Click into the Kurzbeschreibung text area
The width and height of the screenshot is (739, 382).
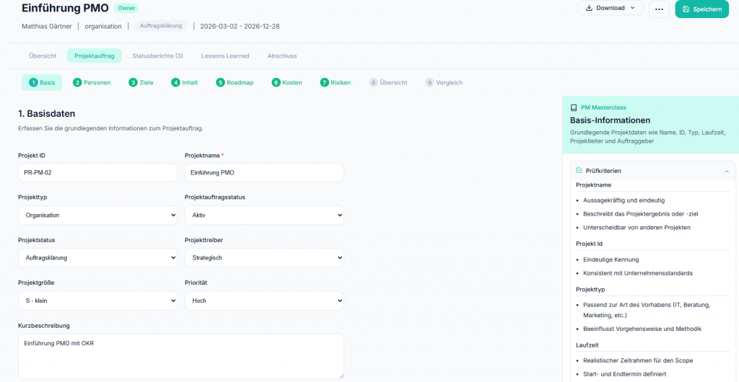pos(181,356)
